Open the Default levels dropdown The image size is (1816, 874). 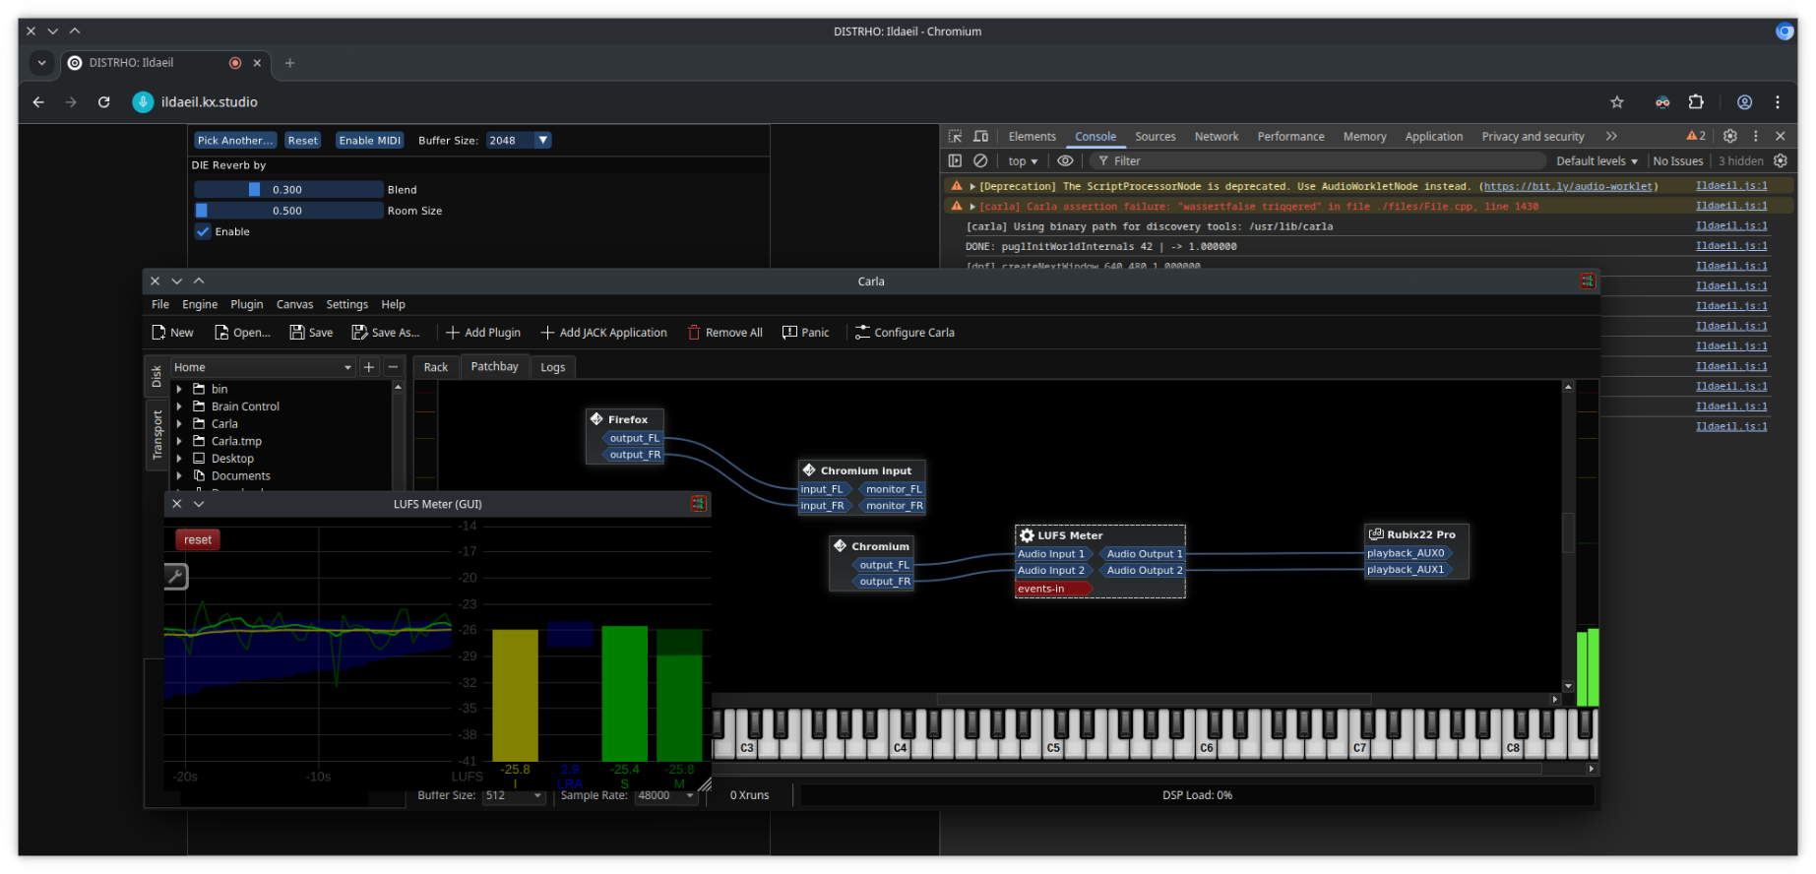point(1597,161)
